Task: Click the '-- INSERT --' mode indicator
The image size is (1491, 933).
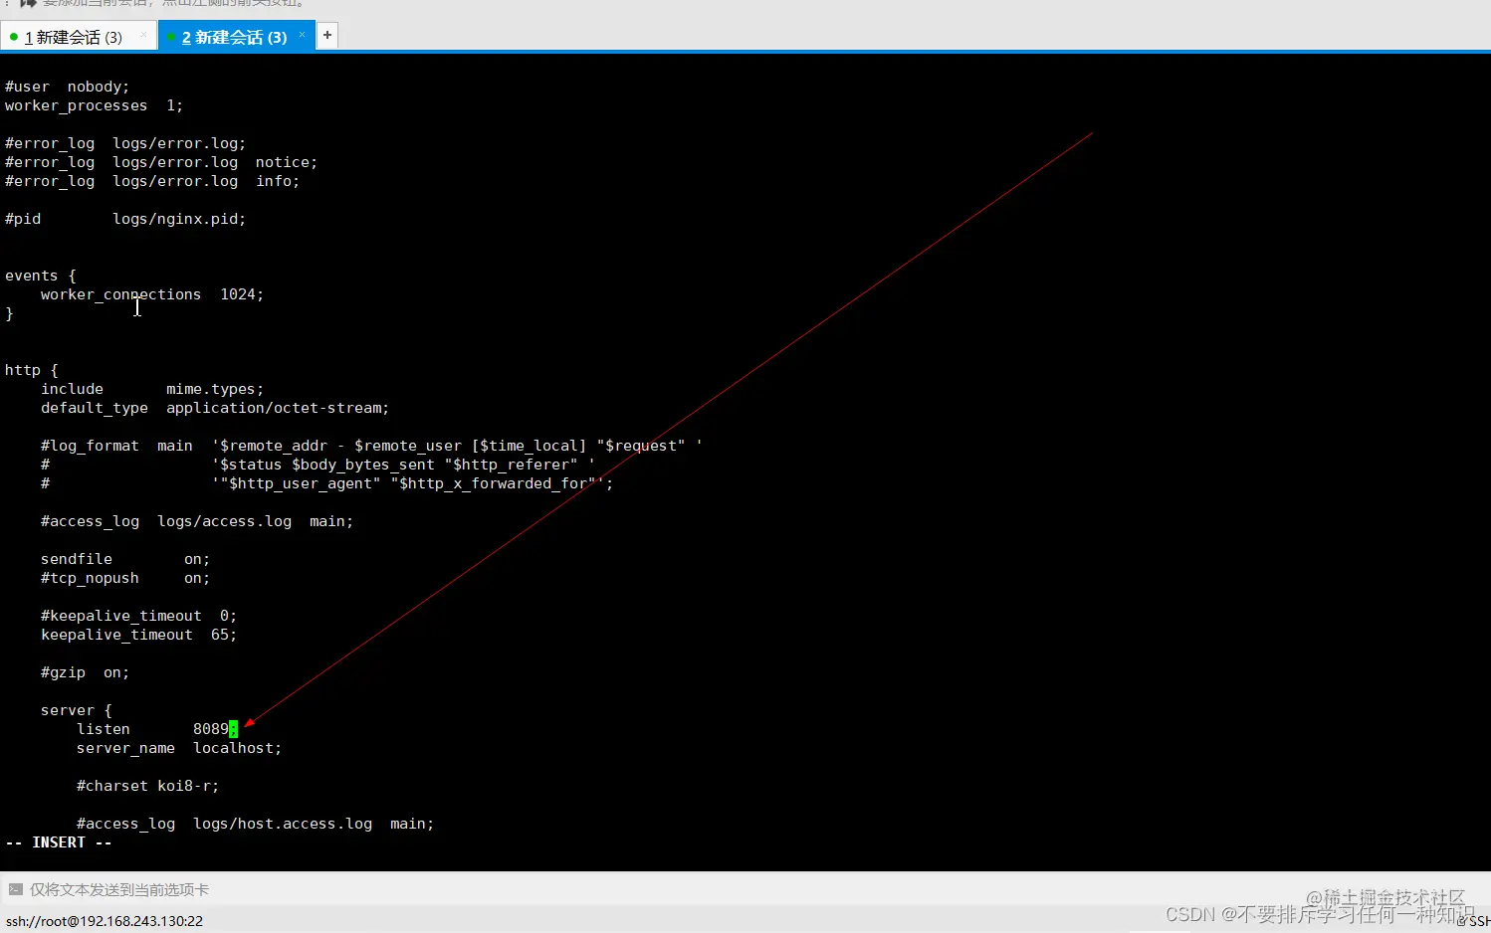Action: pos(59,842)
